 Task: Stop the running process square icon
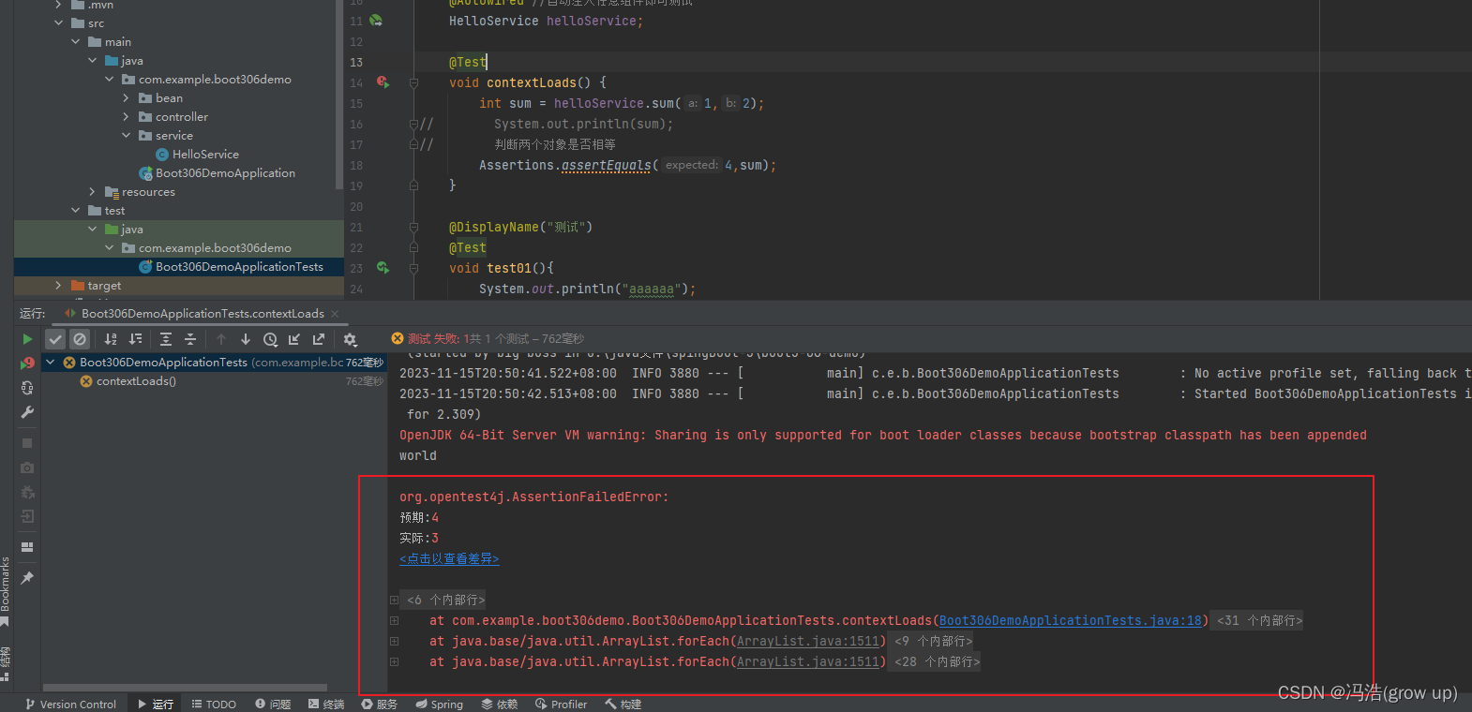(27, 443)
